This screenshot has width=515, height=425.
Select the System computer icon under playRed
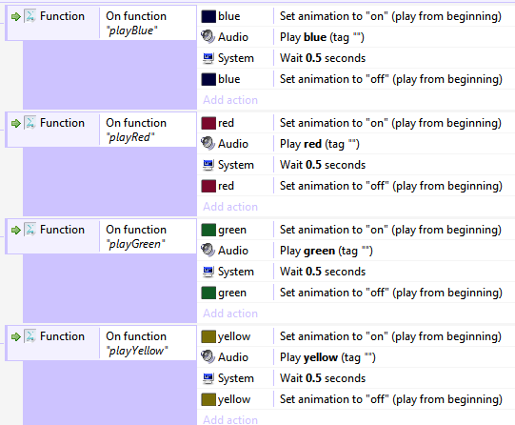pyautogui.click(x=208, y=165)
